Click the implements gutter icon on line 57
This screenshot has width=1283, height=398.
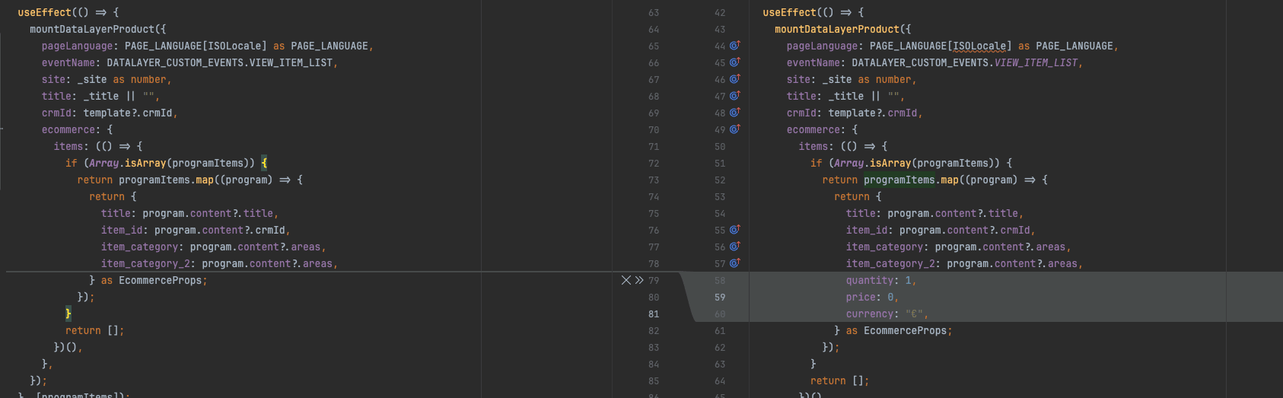coord(734,263)
